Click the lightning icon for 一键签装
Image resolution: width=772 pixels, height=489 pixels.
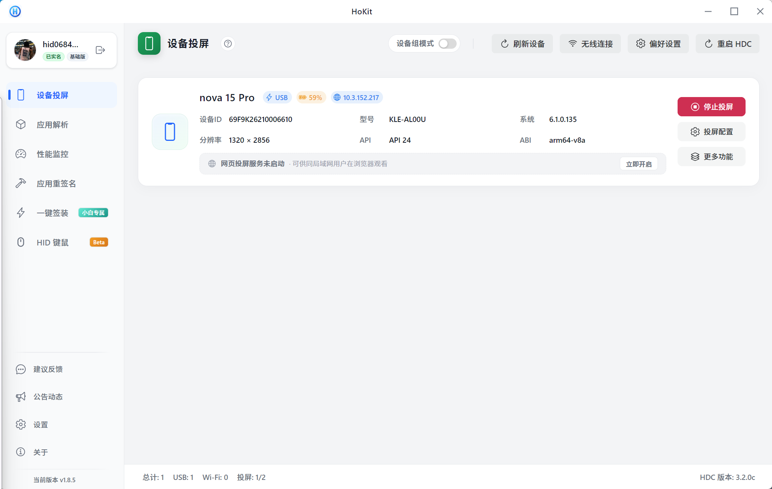pos(21,213)
